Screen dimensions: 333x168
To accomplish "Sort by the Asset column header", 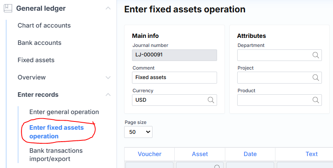I will tap(200, 154).
